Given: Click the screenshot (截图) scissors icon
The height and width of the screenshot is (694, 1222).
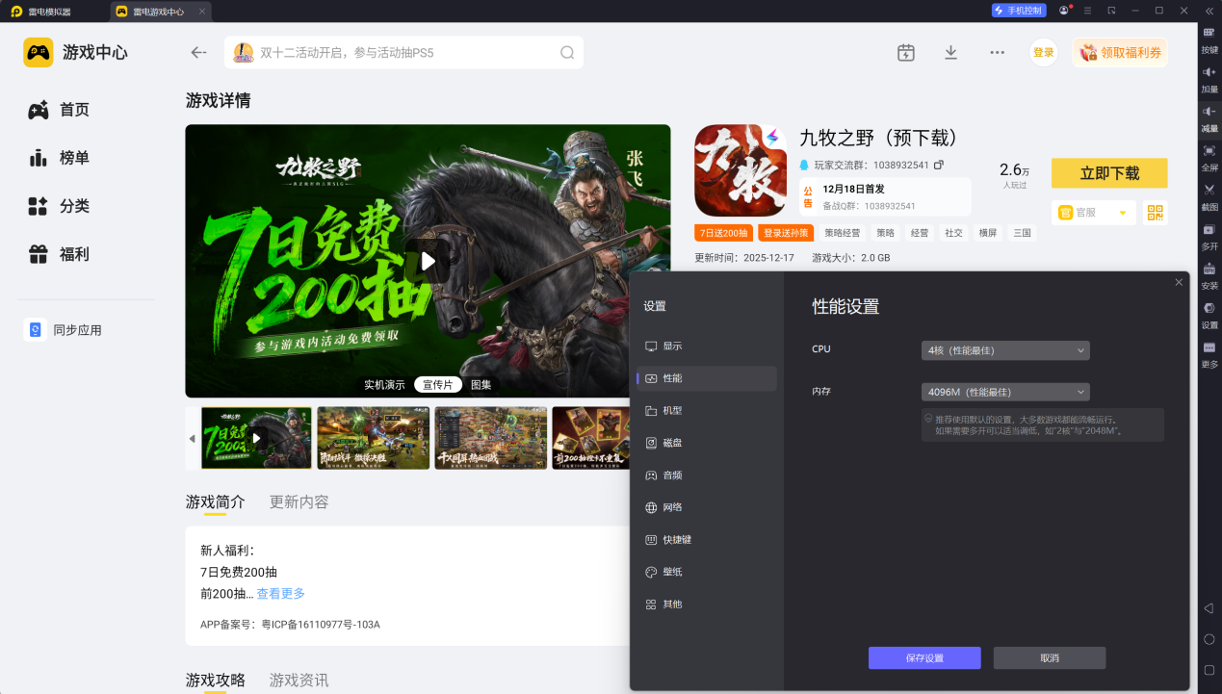Looking at the screenshot, I should (1209, 191).
